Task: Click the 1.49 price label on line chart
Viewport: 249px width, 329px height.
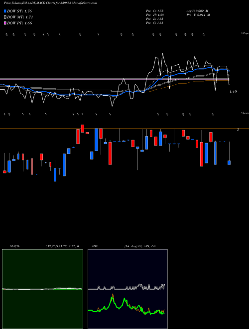Action: point(233,92)
